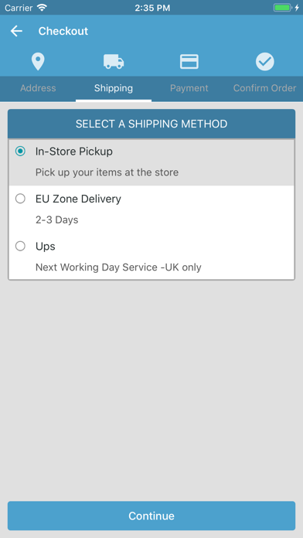Tap the Select a Shipping Method header

(151, 124)
